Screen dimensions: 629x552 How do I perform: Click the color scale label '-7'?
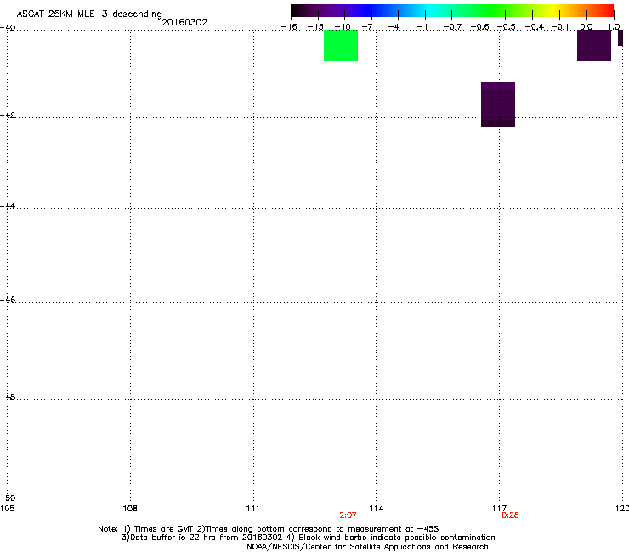point(367,27)
